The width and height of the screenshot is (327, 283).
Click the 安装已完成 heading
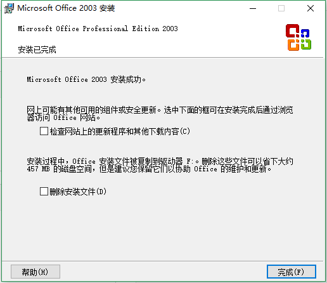pos(37,49)
